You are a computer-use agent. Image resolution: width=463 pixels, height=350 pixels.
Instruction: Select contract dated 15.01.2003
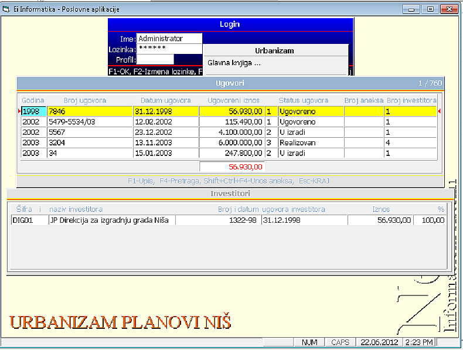pyautogui.click(x=166, y=153)
